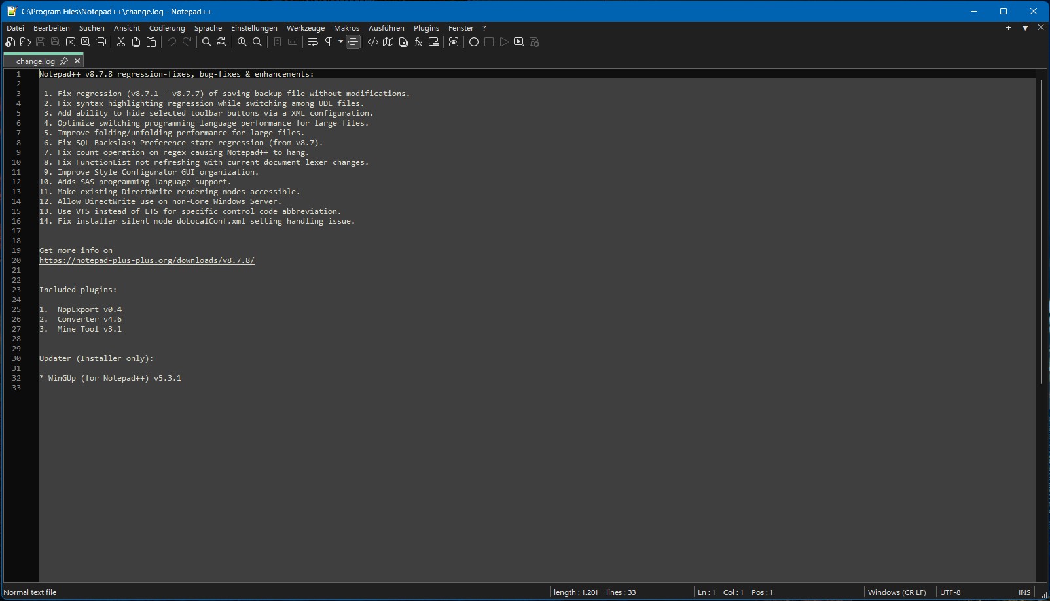
Task: Open the Fenster menu
Action: [x=461, y=28]
